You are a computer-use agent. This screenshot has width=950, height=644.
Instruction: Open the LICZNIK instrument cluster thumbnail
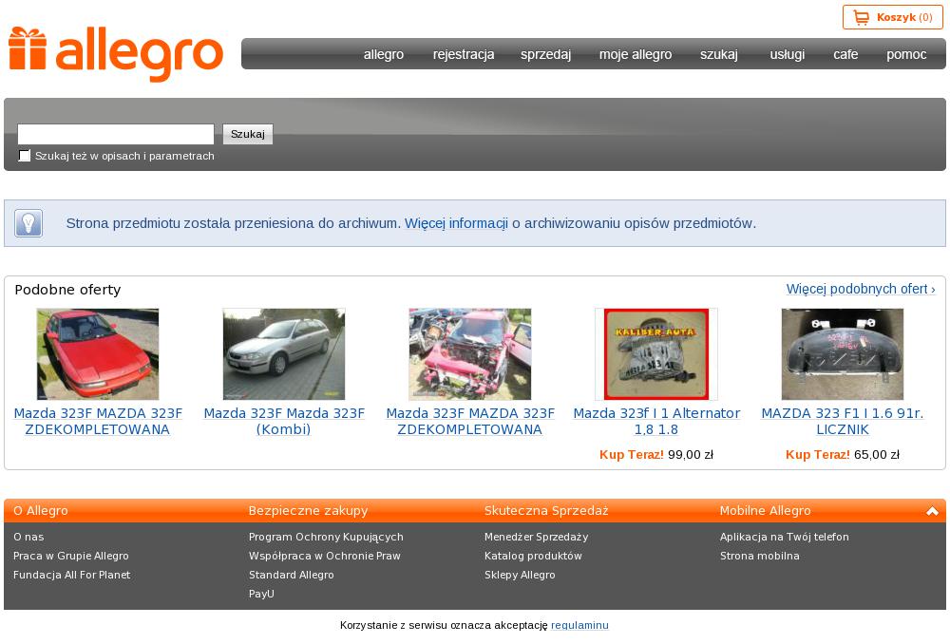click(x=842, y=354)
